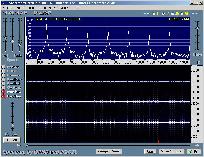Click the 3500 label on waterfall scale
The height and width of the screenshot is (157, 204).
tap(195, 103)
